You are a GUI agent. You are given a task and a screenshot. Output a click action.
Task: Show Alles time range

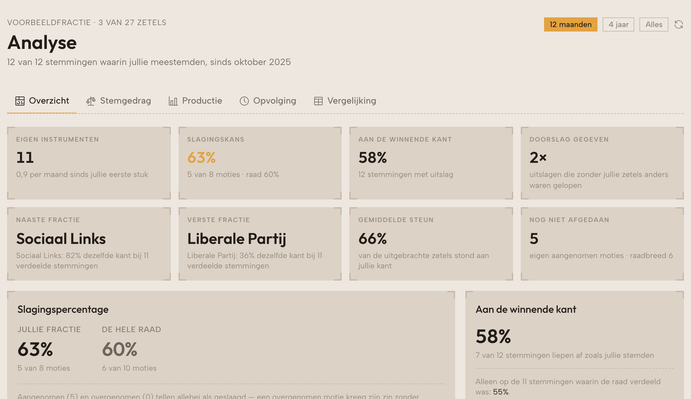654,24
